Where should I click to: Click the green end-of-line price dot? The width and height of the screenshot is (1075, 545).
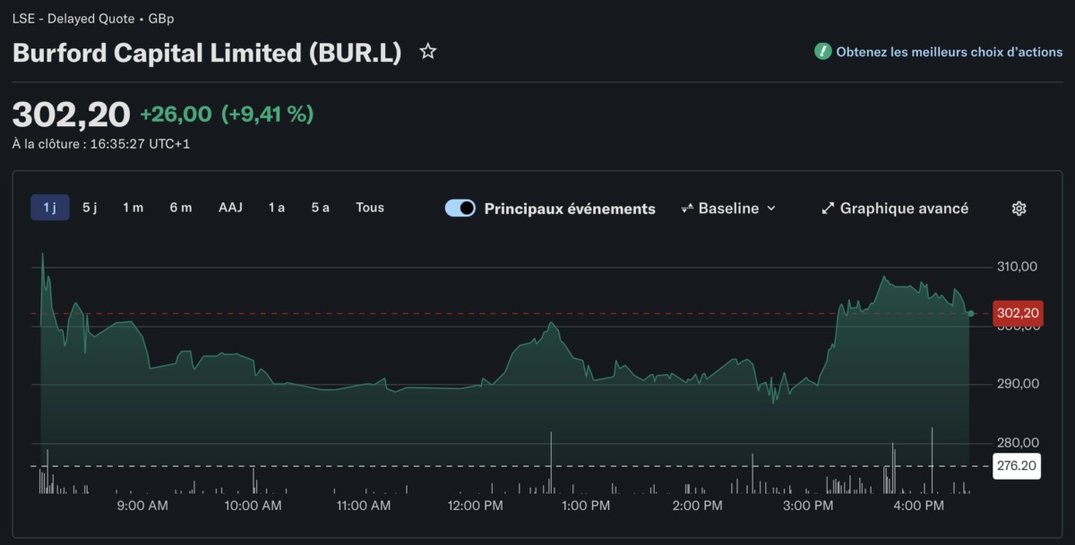click(971, 313)
